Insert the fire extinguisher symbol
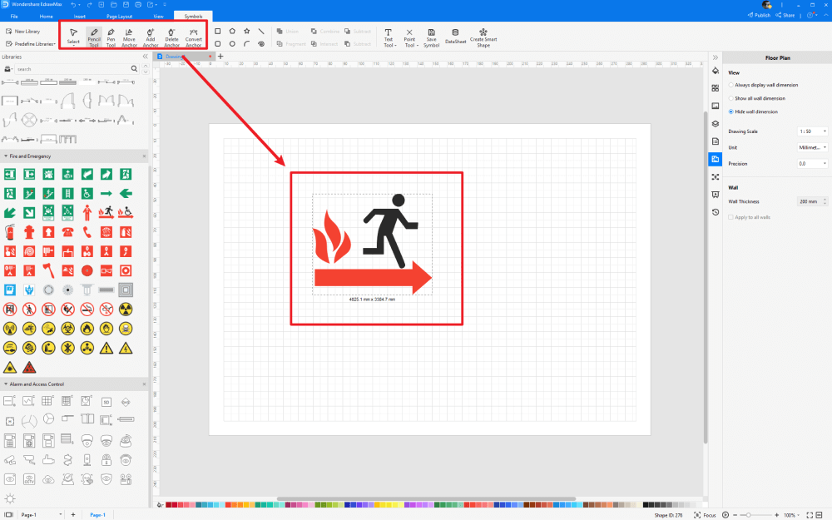The height and width of the screenshot is (520, 832). (10, 232)
